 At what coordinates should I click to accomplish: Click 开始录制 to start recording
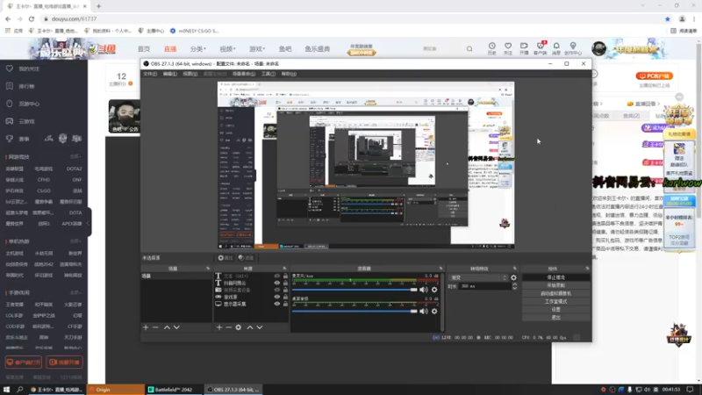coord(555,285)
